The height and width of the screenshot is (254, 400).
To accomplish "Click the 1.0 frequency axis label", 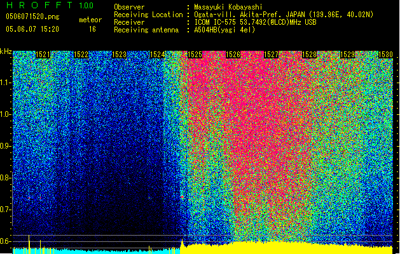I will tap(6, 115).
